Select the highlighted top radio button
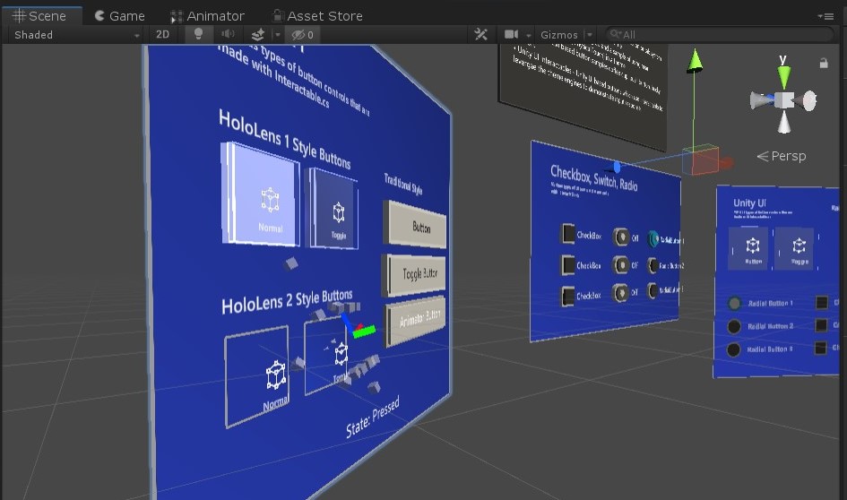The height and width of the screenshot is (500, 847). click(x=653, y=238)
